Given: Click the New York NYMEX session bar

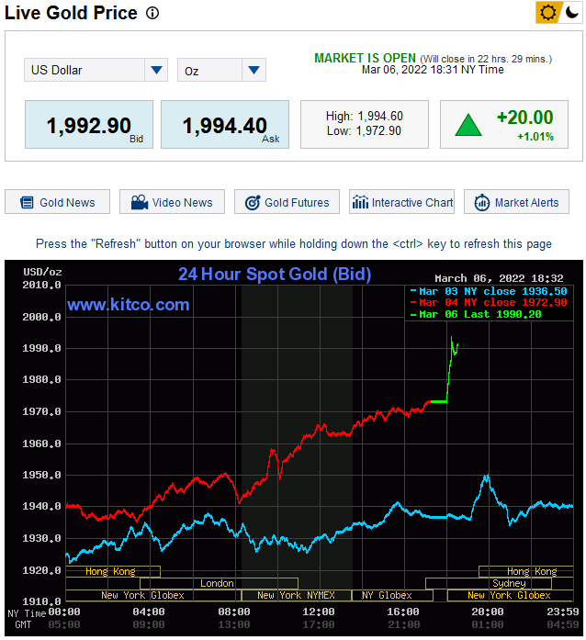Looking at the screenshot, I should pos(297,596).
